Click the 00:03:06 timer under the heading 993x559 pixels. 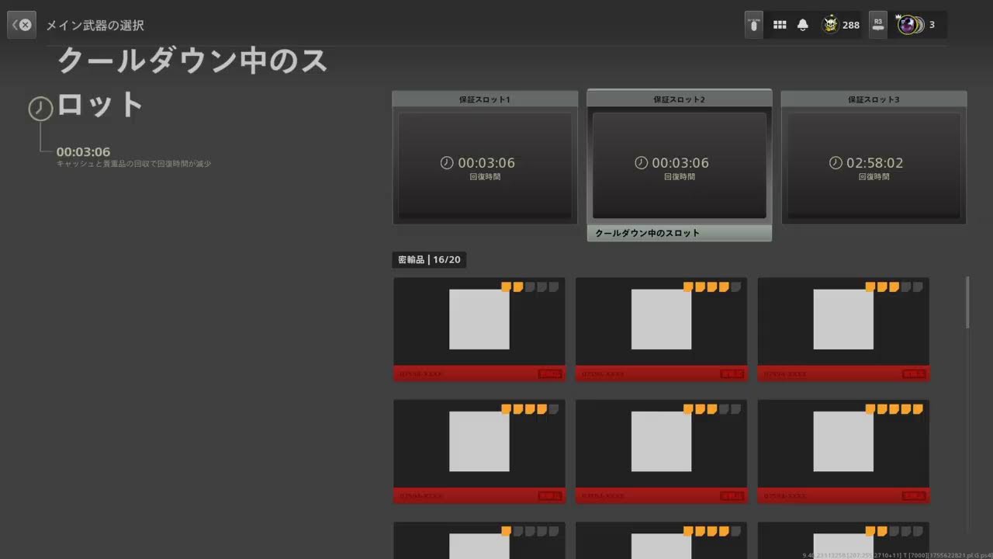click(x=83, y=151)
